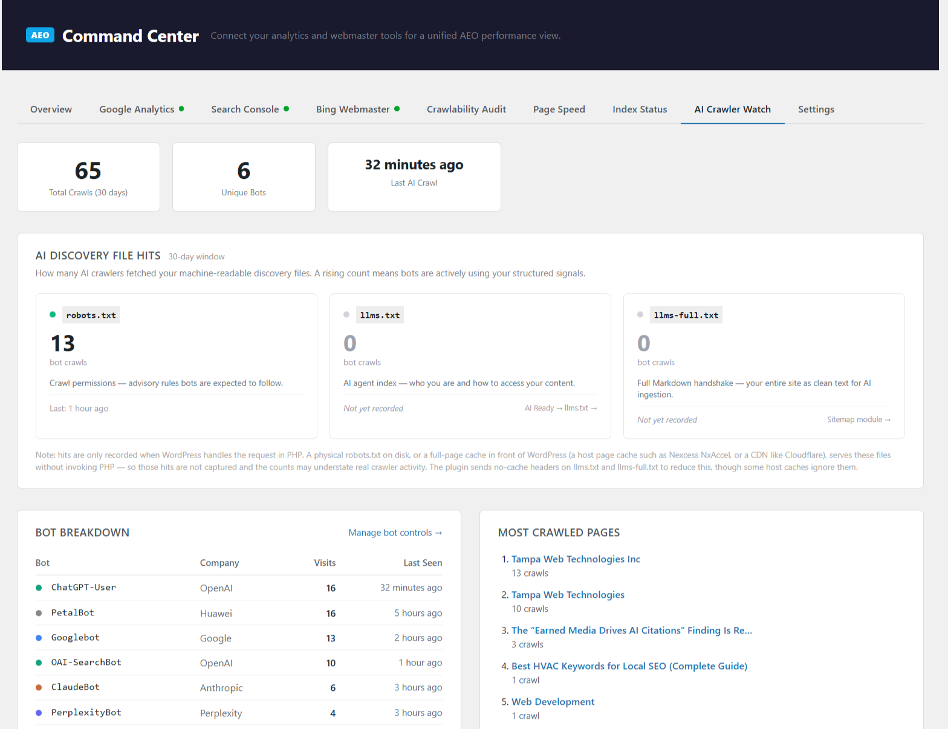Open the Crawlability Audit tab

[466, 109]
